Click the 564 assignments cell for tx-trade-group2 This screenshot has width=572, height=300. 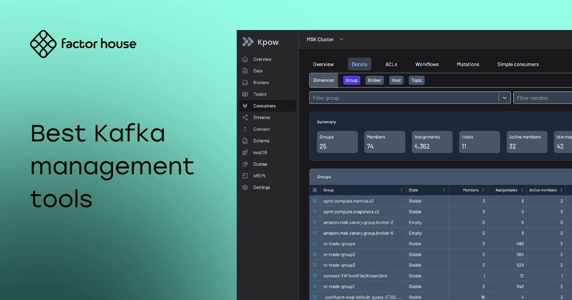point(507,254)
